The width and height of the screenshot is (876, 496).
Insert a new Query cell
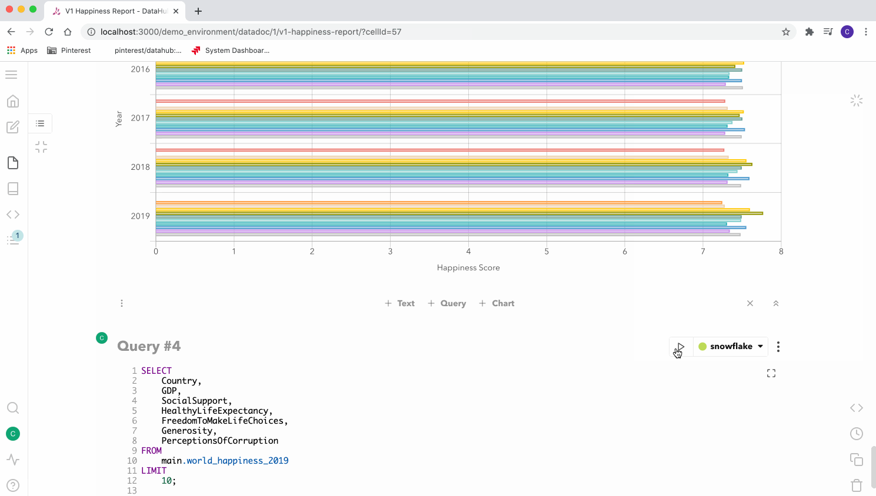[x=447, y=303]
